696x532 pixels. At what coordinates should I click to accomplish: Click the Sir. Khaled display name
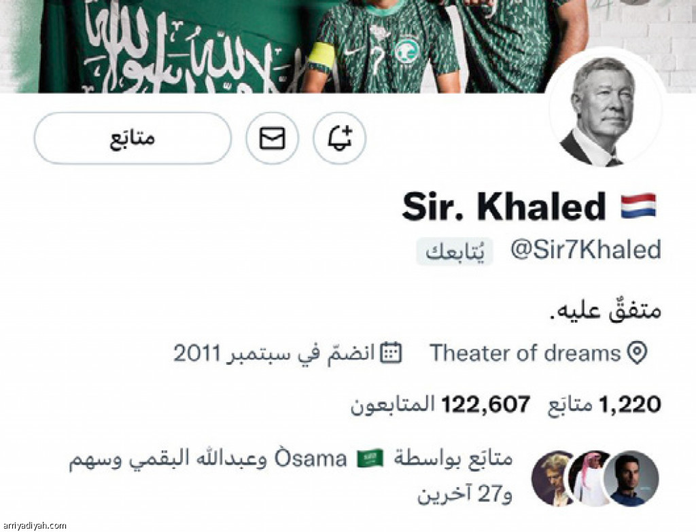504,207
